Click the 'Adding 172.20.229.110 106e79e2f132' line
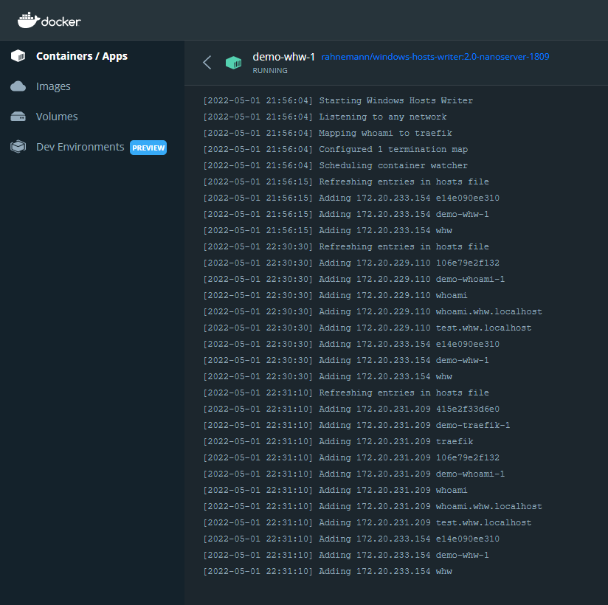The image size is (608, 605). pyautogui.click(x=351, y=263)
